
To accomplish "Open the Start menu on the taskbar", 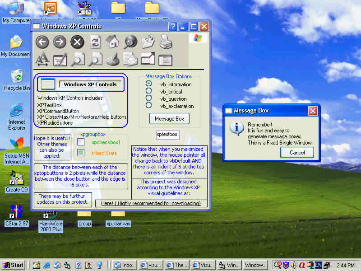I will pyautogui.click(x=13, y=265).
